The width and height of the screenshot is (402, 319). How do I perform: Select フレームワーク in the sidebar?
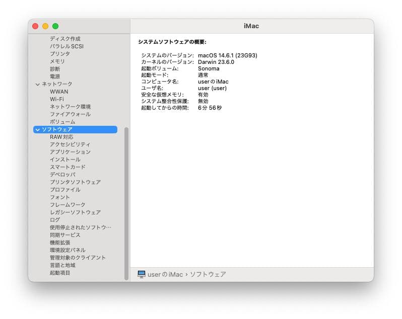[68, 205]
